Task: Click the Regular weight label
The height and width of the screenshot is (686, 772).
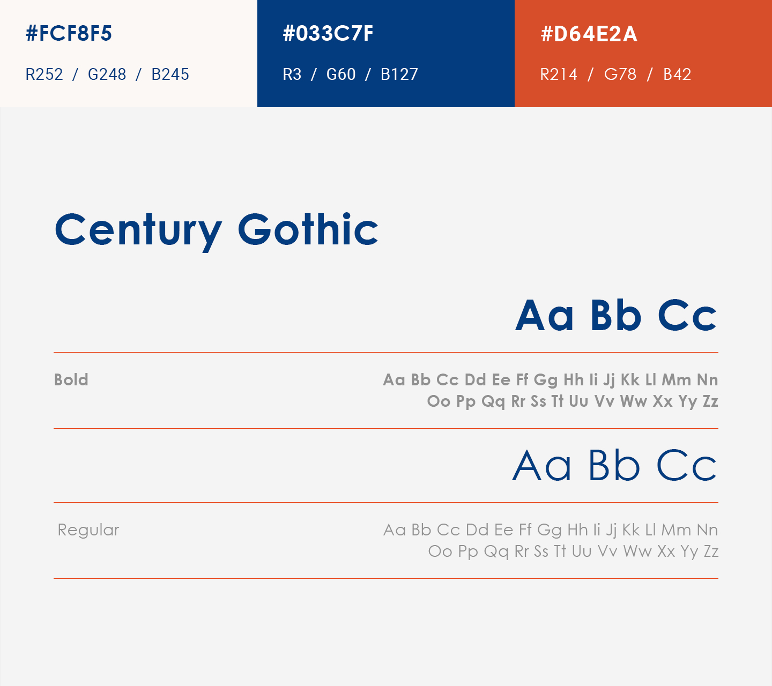Action: 88,530
